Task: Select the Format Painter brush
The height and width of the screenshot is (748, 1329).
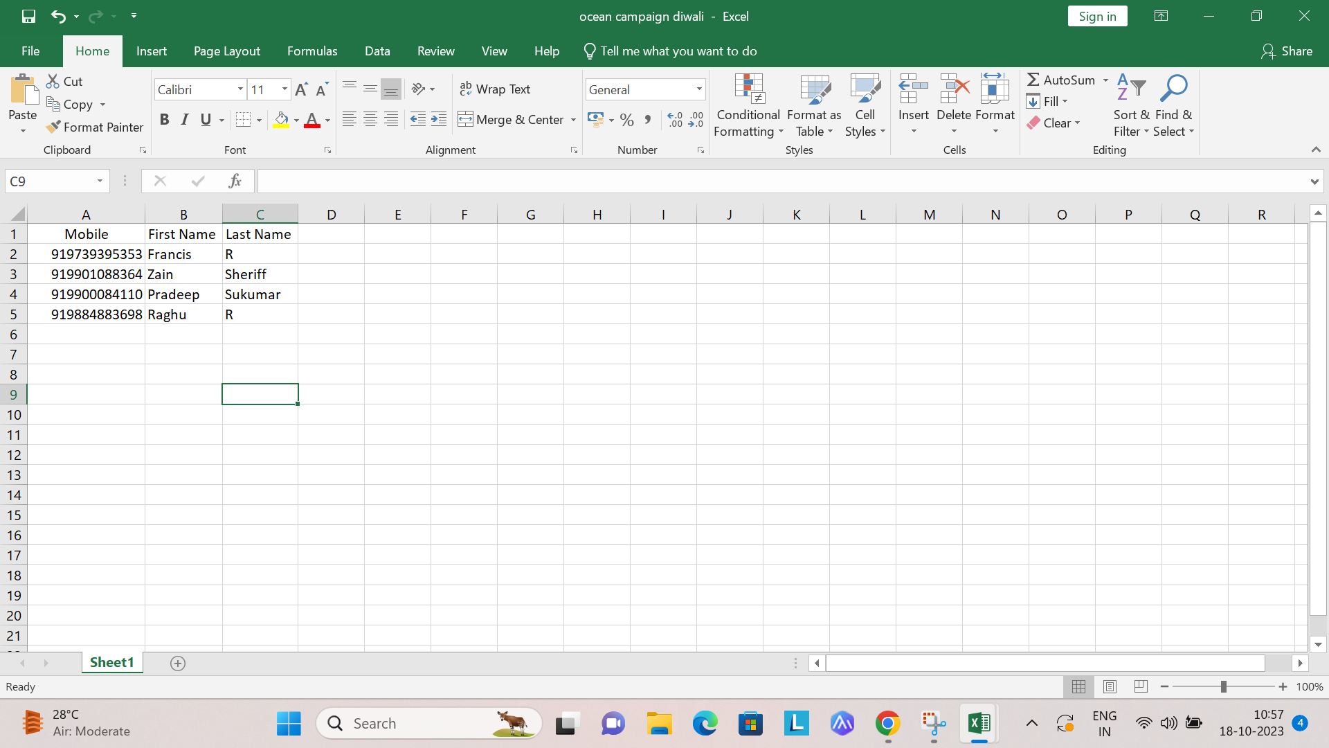Action: coord(53,127)
